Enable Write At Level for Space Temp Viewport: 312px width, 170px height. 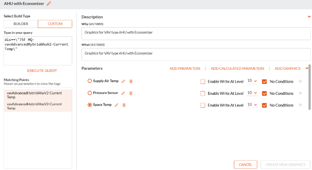(x=203, y=105)
